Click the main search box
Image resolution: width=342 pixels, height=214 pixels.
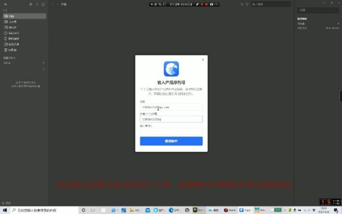pos(271,4)
